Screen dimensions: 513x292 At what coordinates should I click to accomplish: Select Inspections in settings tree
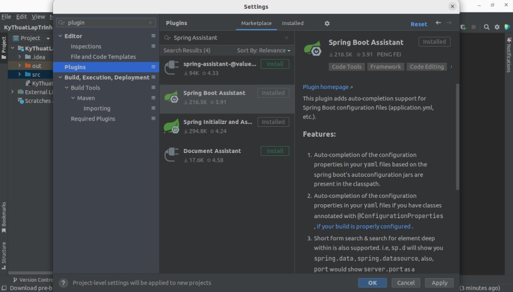(86, 47)
